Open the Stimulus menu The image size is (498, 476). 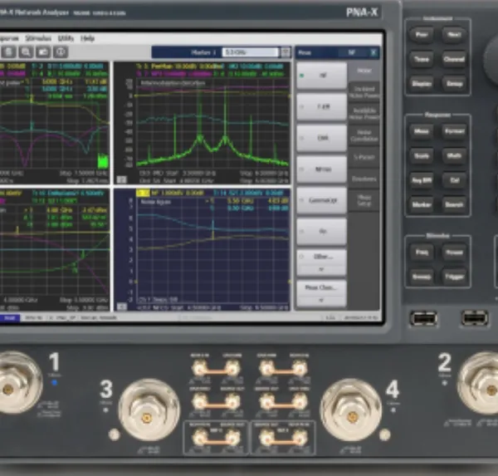tap(38, 38)
